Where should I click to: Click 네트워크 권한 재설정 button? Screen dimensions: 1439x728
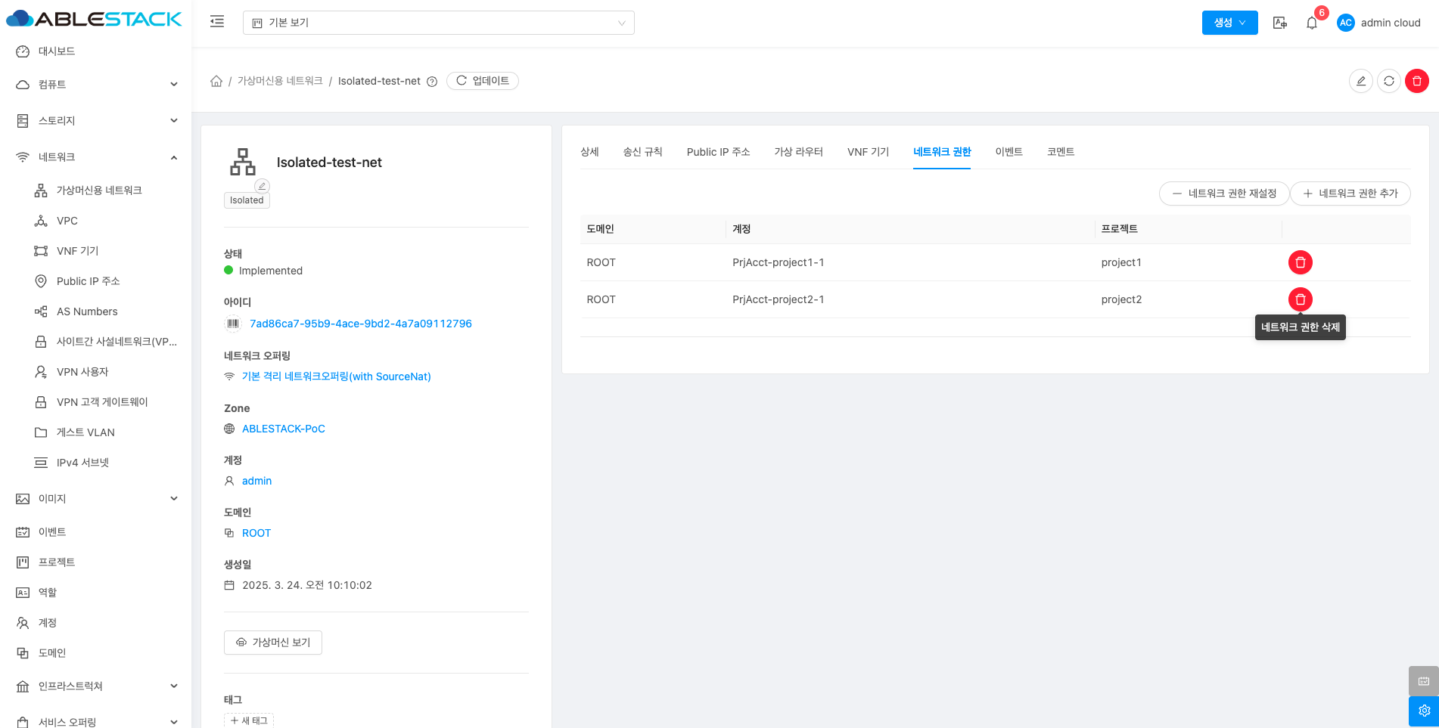[1223, 194]
